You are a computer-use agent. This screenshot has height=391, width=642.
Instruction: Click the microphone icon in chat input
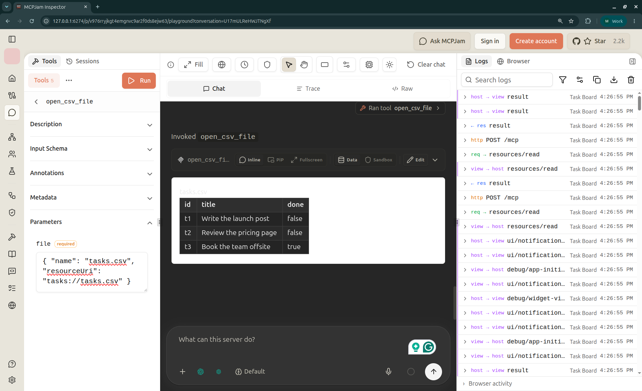coord(389,371)
